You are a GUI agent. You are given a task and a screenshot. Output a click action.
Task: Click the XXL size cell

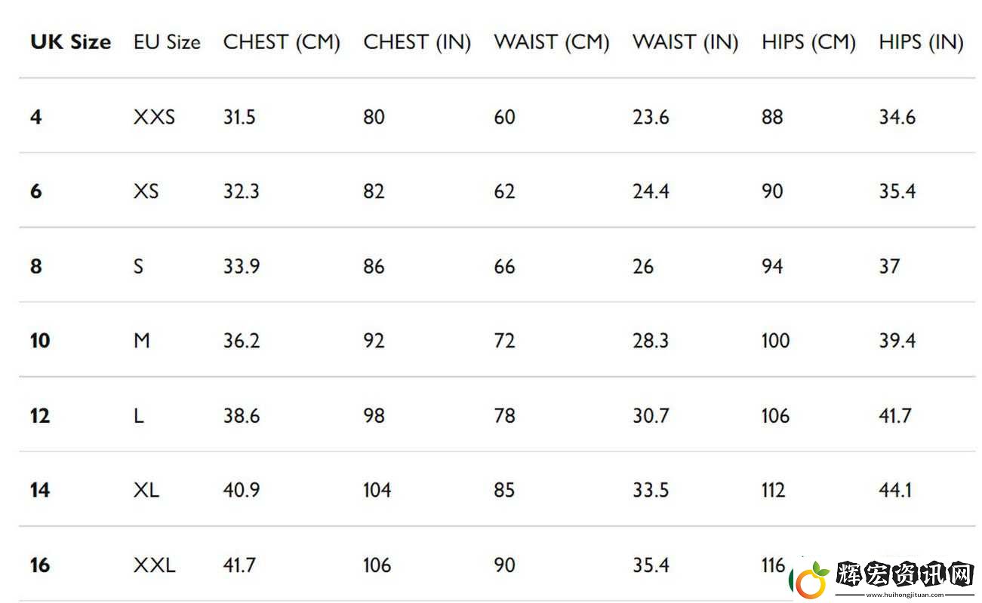(x=155, y=565)
